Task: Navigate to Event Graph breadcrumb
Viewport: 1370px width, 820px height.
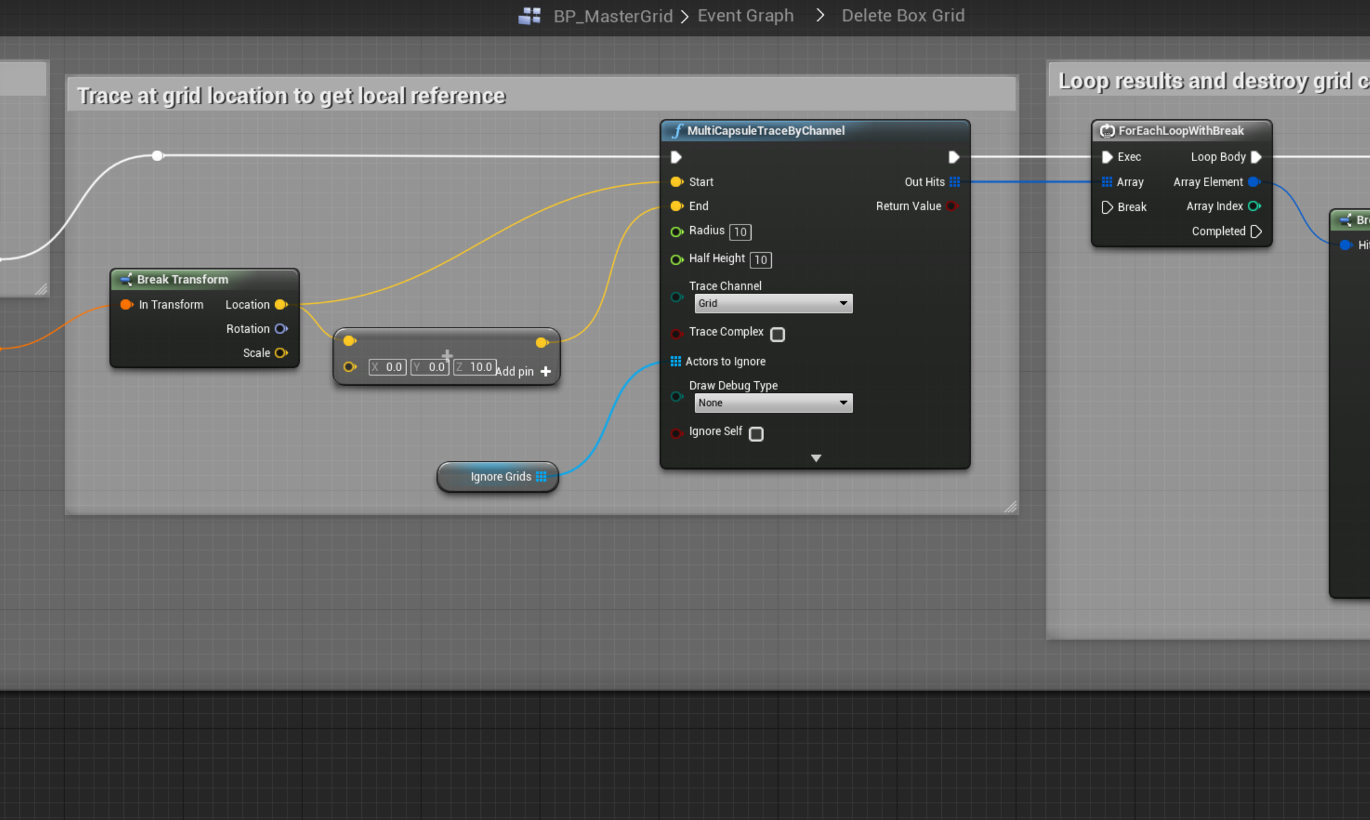Action: click(745, 15)
